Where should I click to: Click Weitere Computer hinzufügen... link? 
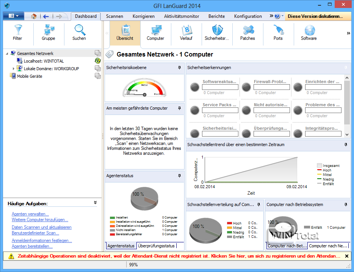(x=40, y=220)
